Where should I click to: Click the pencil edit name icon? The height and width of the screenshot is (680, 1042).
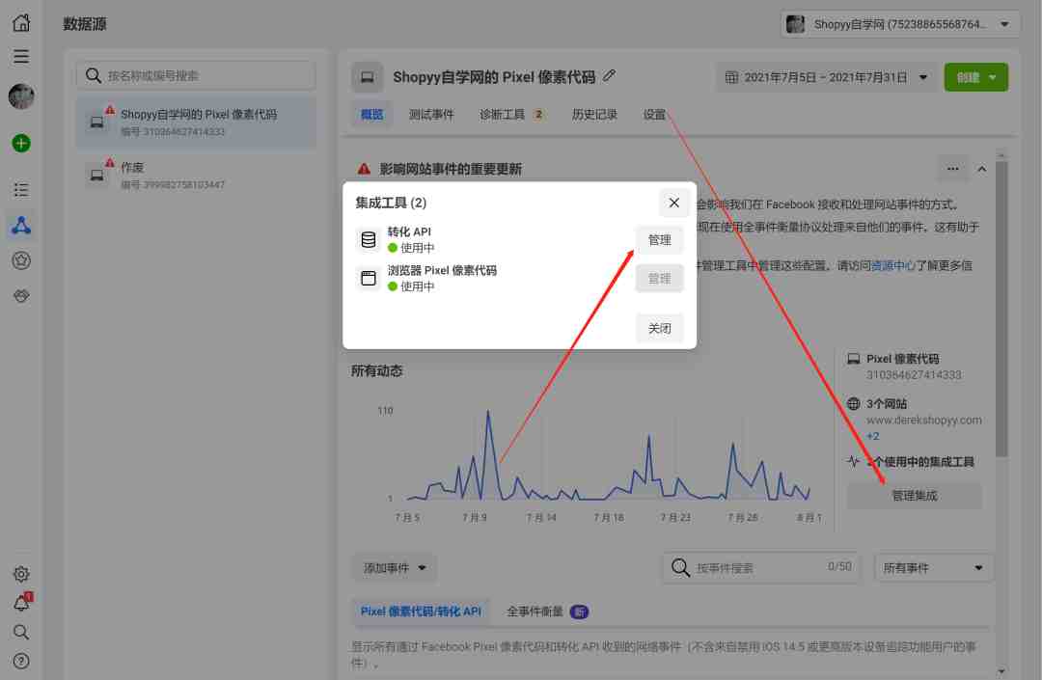(x=610, y=76)
